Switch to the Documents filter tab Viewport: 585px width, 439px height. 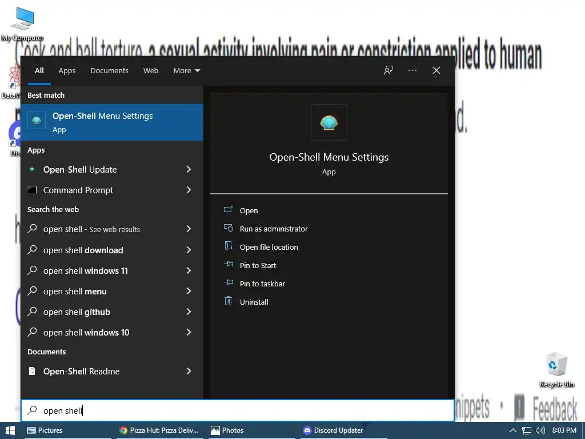coord(109,70)
